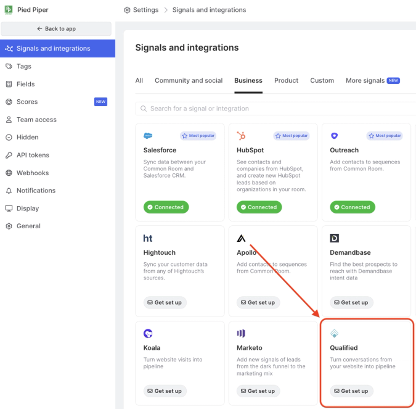This screenshot has width=416, height=409.
Task: Click the Salesforce card title
Action: 160,151
